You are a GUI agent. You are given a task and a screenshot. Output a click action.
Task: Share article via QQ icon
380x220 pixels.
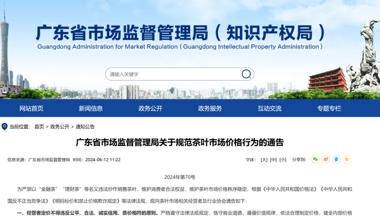click(x=336, y=159)
